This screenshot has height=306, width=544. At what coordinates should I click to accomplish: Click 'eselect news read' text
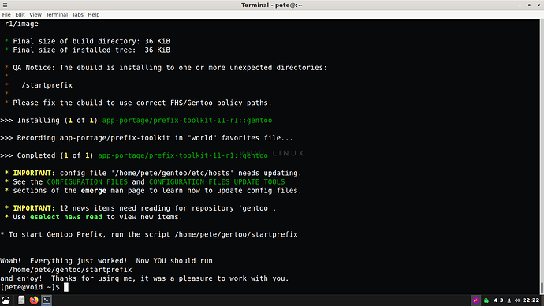coord(66,217)
